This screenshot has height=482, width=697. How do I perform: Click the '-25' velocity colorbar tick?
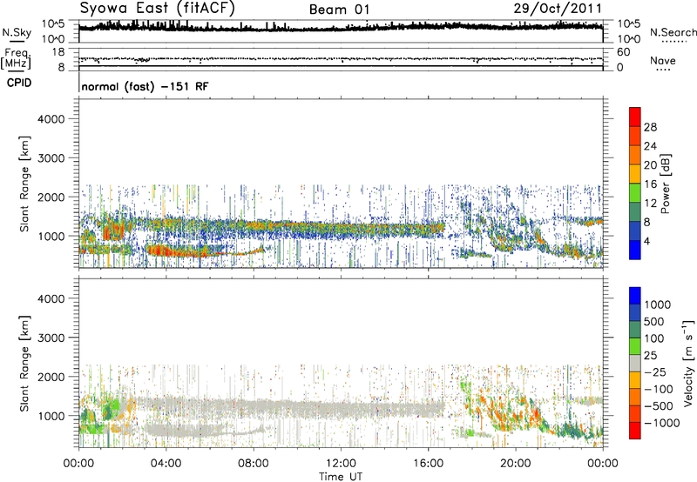click(656, 372)
